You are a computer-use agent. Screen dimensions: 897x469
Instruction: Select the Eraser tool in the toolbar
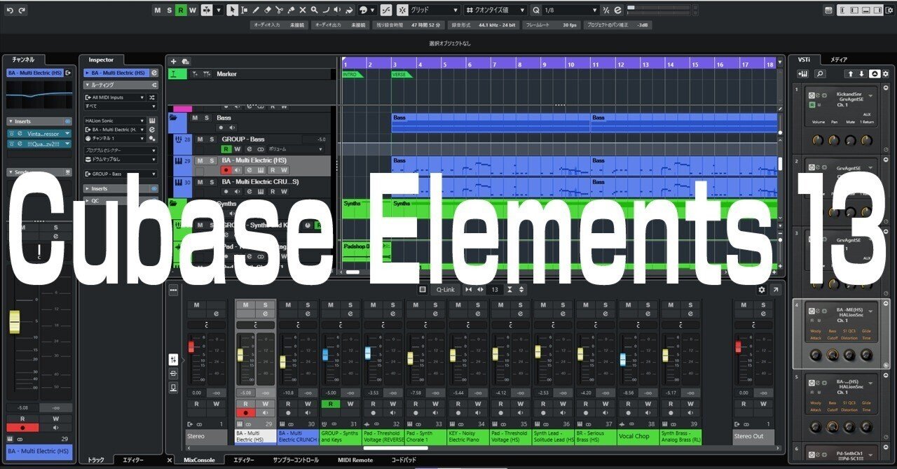click(268, 10)
